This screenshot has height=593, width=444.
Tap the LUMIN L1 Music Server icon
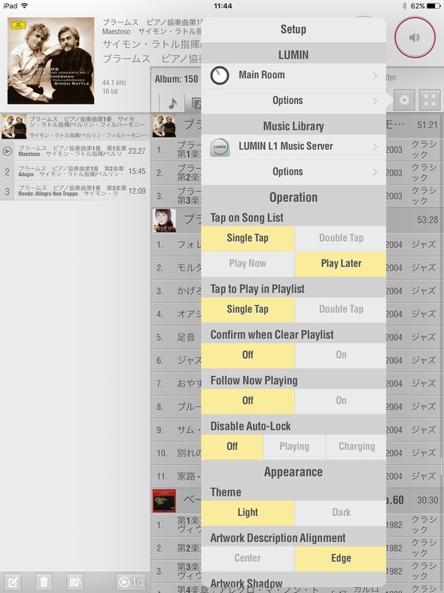[x=220, y=147]
